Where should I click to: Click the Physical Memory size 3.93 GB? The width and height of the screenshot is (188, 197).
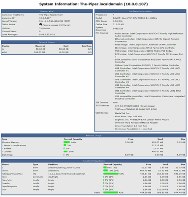[x=181, y=142]
